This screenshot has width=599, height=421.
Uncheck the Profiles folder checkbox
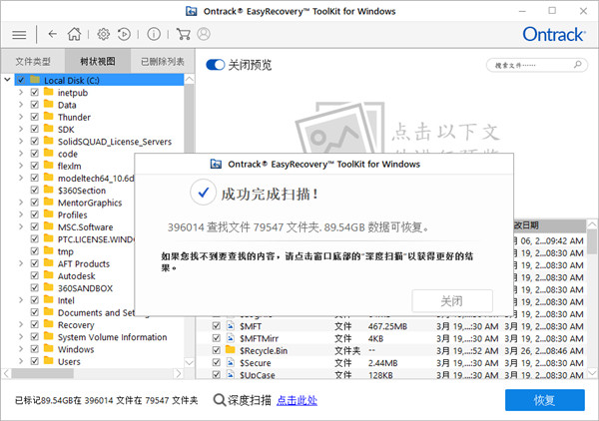34,214
